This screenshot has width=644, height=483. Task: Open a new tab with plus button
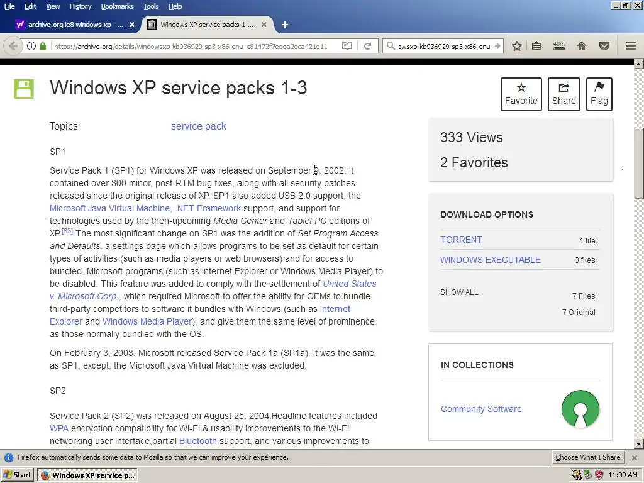[285, 25]
